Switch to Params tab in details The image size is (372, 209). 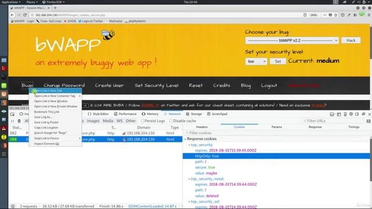[277, 127]
